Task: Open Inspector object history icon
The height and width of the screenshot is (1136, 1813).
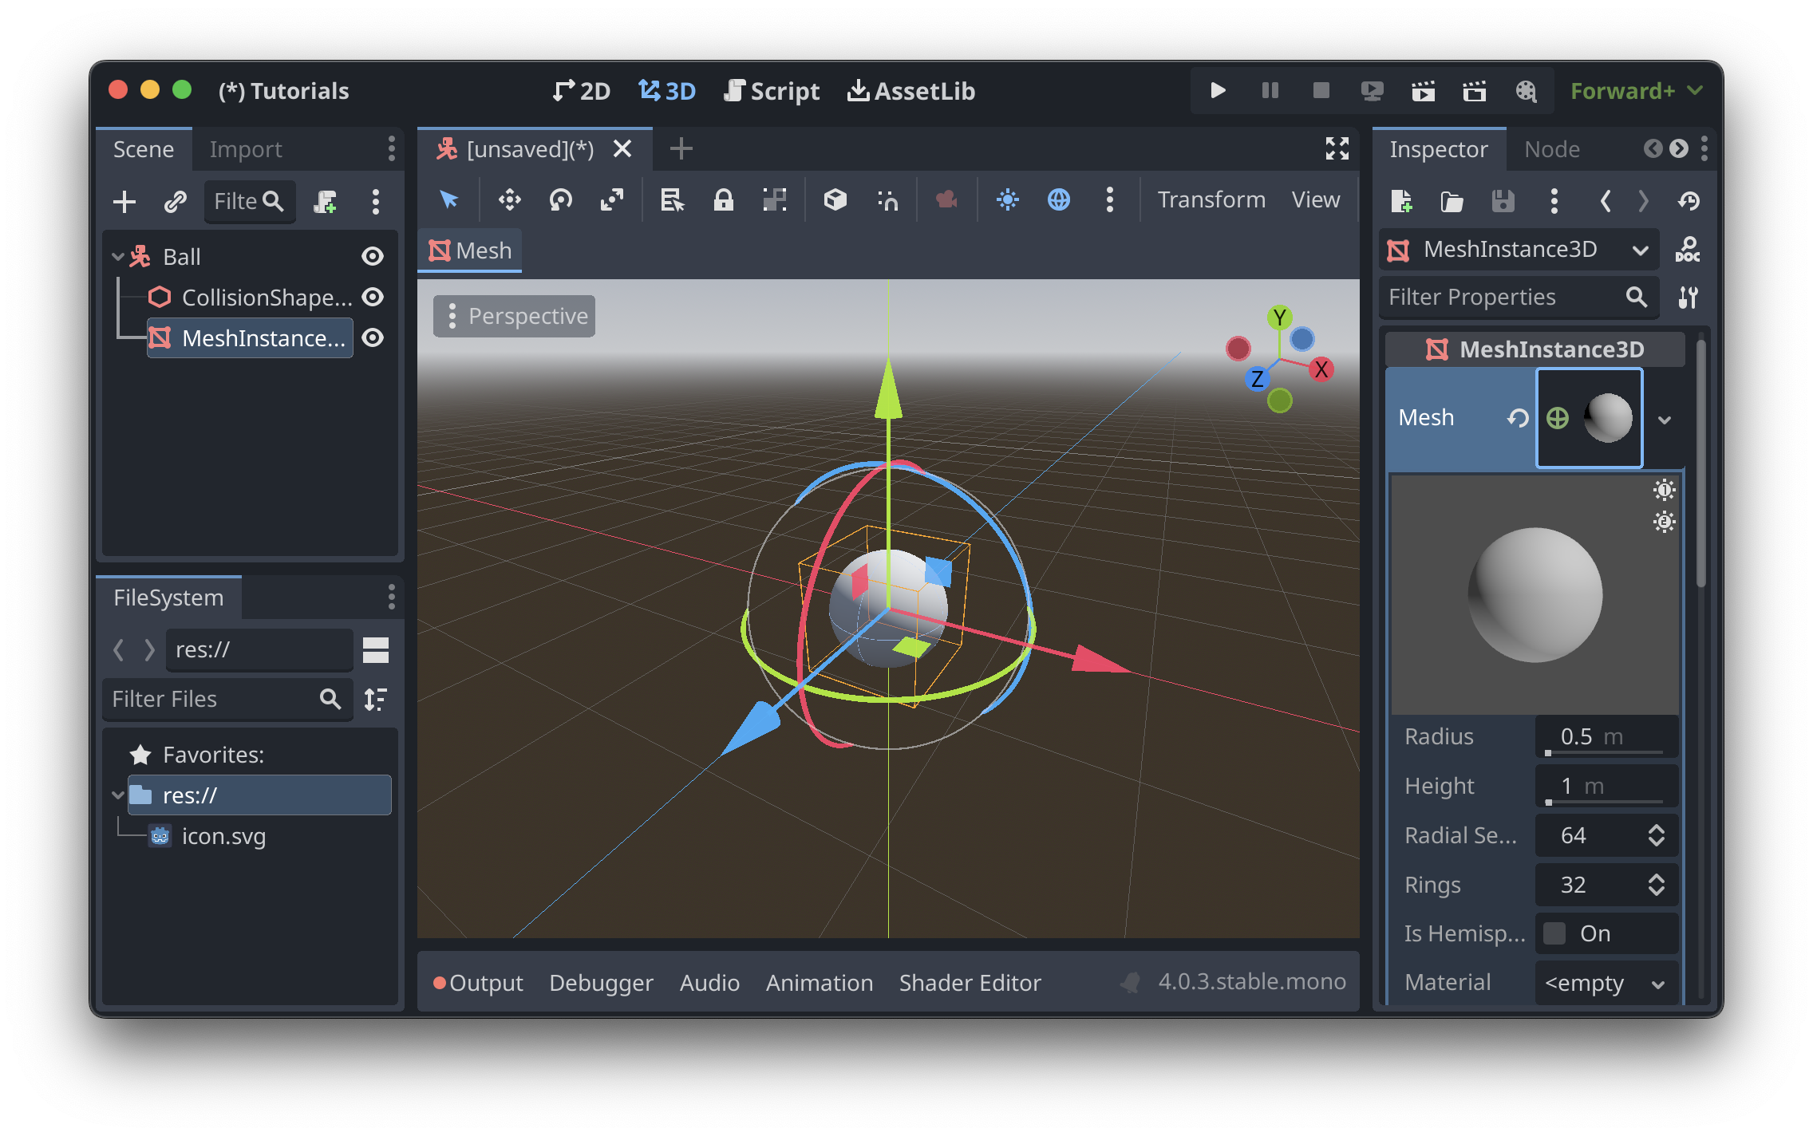Action: tap(1689, 201)
